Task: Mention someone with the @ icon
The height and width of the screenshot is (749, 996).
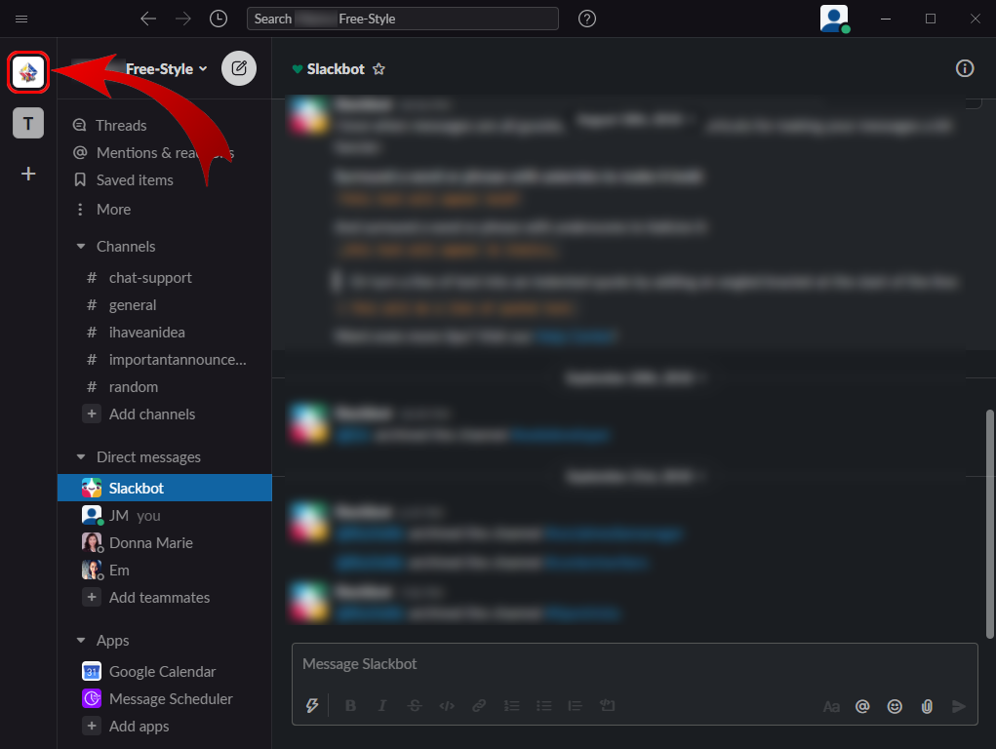Action: tap(862, 706)
